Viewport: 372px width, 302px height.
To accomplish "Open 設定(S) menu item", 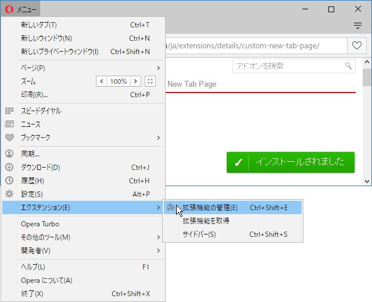I will click(x=83, y=194).
